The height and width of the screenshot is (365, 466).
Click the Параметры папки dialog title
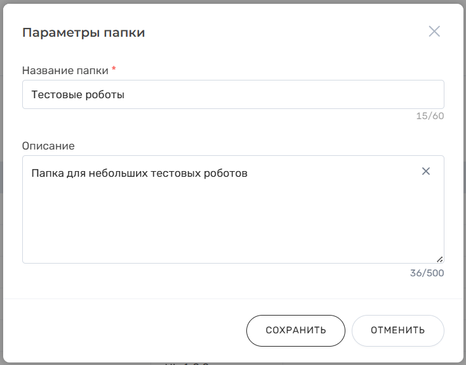click(x=84, y=32)
